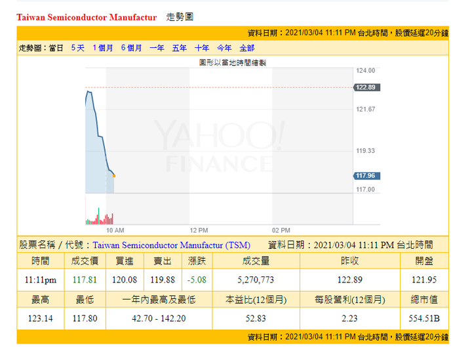Click the 12 PM axis label

199,231
